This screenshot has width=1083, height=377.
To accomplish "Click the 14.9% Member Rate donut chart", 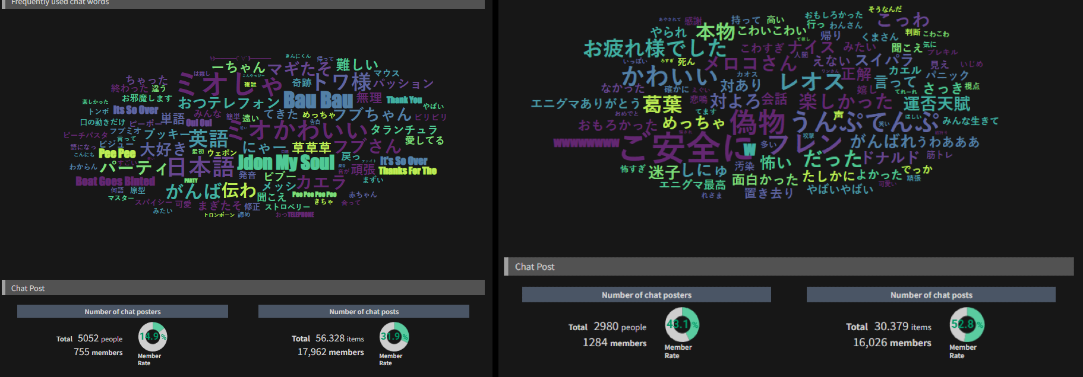I will point(153,337).
